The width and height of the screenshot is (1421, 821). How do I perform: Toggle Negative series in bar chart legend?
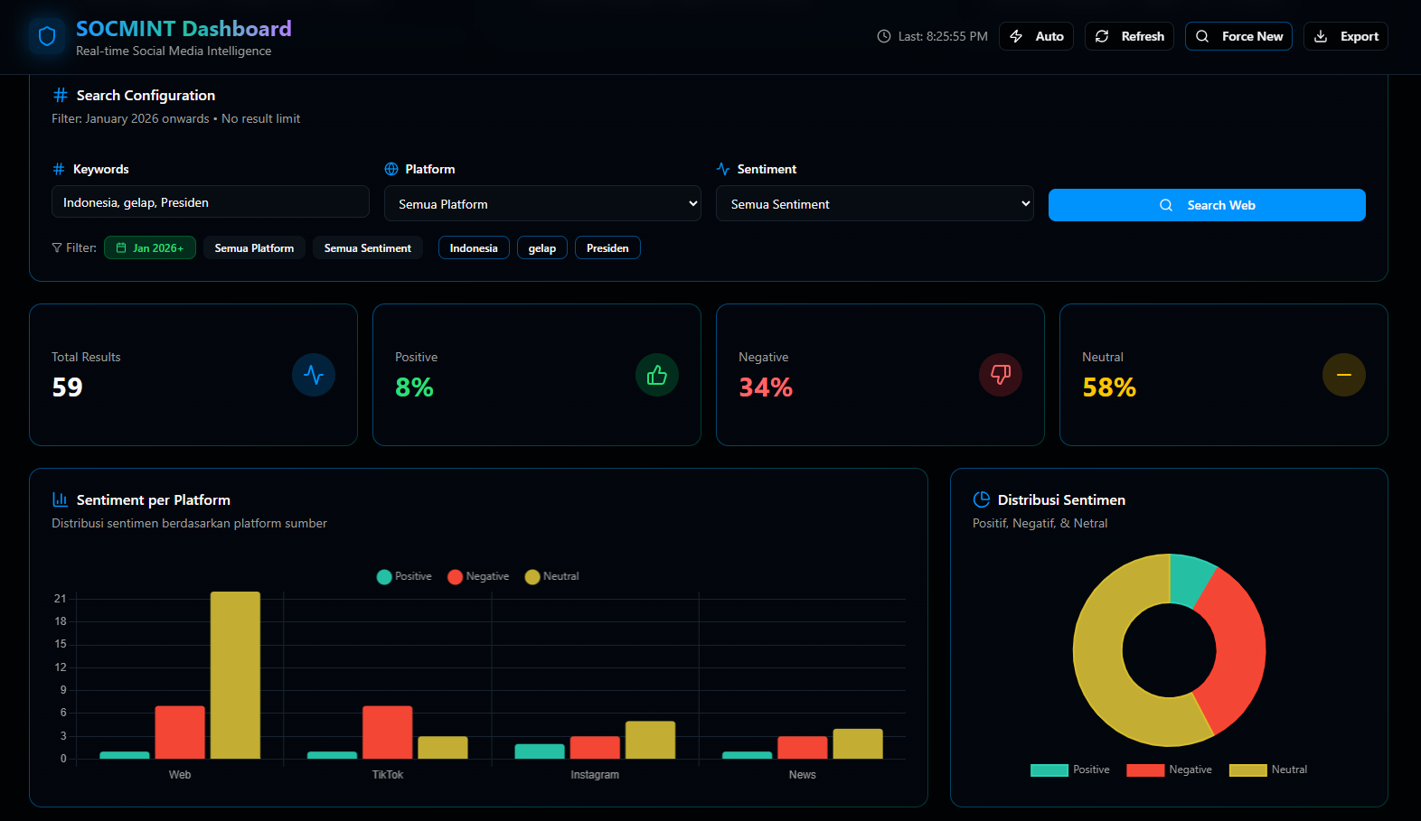point(478,576)
